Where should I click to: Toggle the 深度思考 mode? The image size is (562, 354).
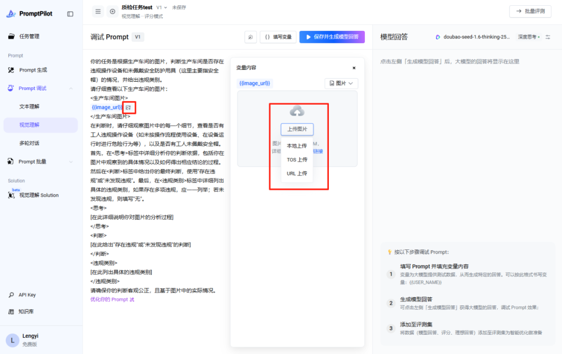(529, 37)
